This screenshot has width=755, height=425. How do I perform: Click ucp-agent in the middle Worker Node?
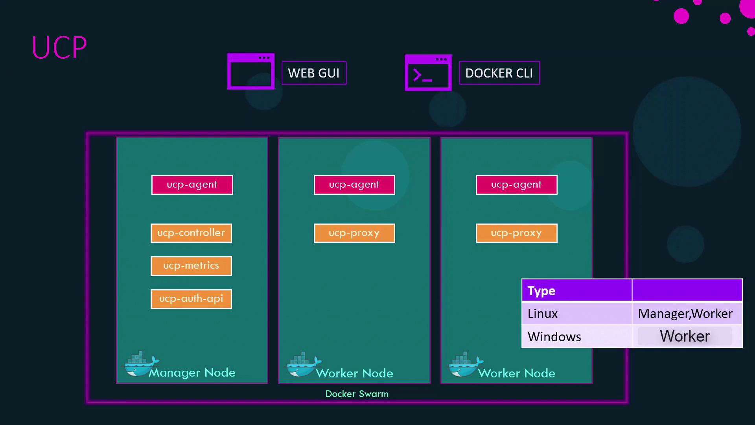pyautogui.click(x=354, y=185)
